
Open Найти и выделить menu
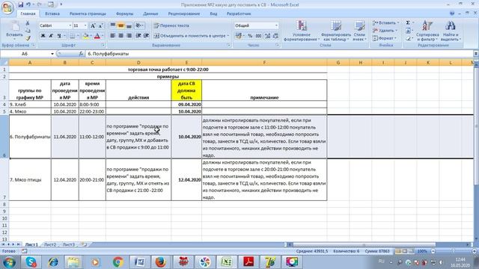pos(450,31)
